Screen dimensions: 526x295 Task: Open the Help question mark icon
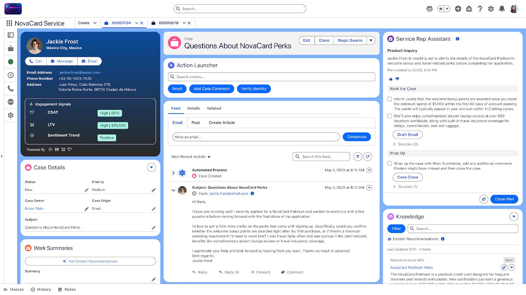click(480, 9)
